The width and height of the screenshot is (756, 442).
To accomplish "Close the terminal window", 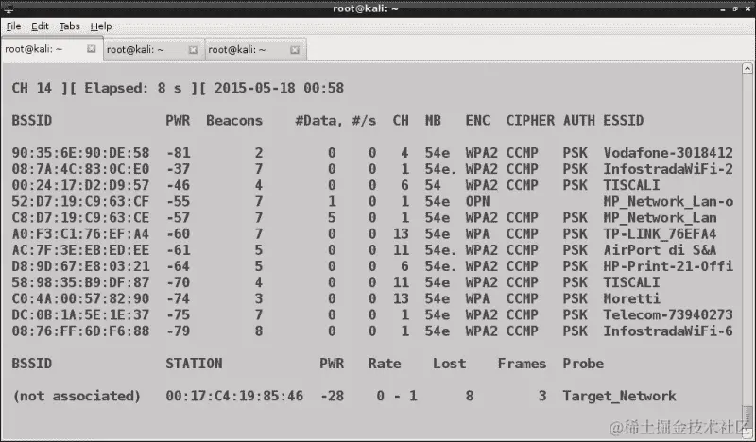I will [x=747, y=9].
